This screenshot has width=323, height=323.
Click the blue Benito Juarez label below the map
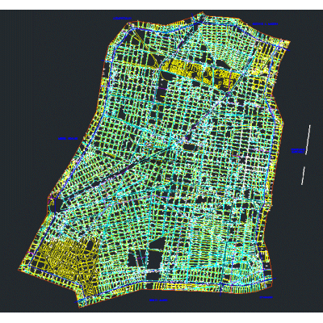coord(158,300)
